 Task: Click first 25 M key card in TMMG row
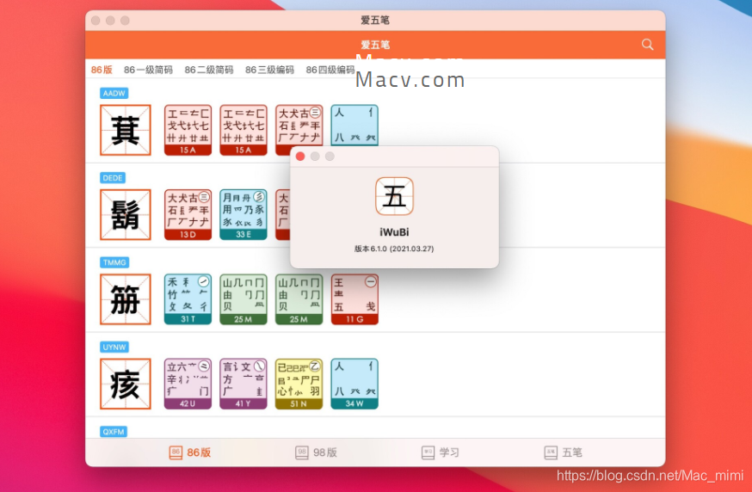[x=243, y=299]
